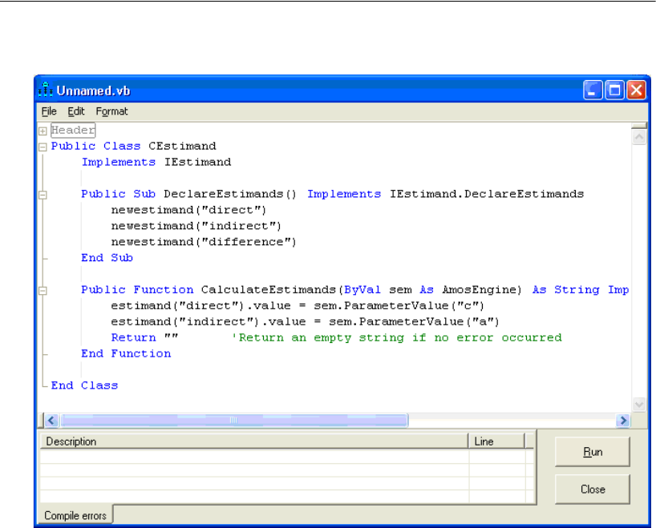Click the 'End Class' line
This screenshot has height=528, width=656.
pos(84,385)
